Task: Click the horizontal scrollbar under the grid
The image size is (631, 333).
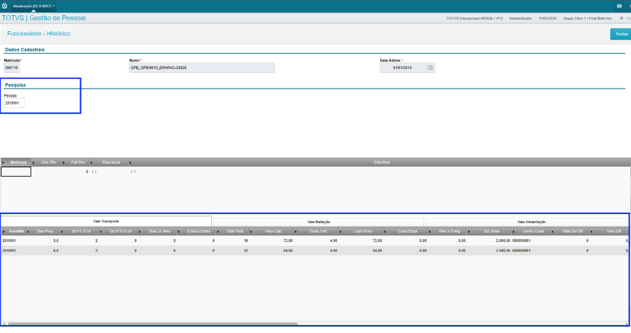Action: (153, 324)
